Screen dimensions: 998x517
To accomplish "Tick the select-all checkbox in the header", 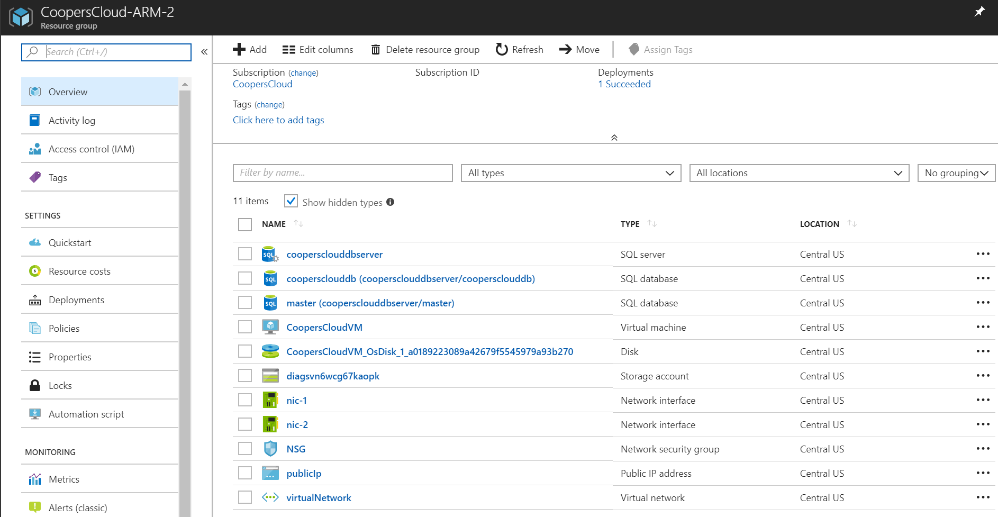I will pyautogui.click(x=245, y=224).
